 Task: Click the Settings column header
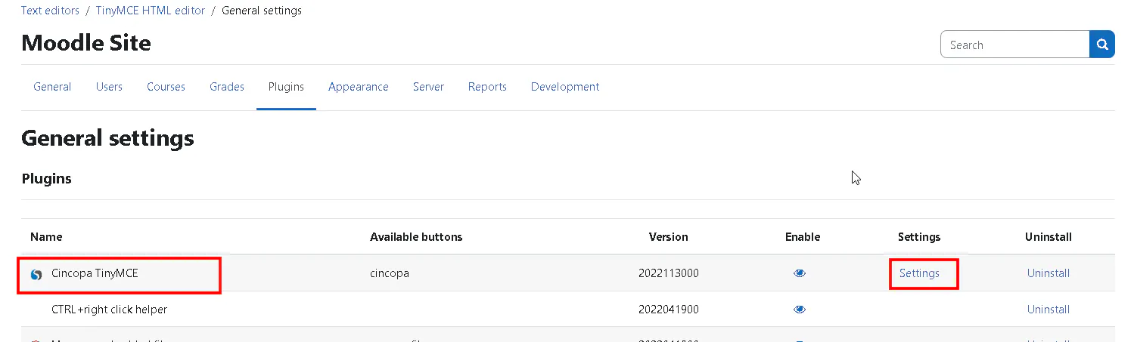919,237
